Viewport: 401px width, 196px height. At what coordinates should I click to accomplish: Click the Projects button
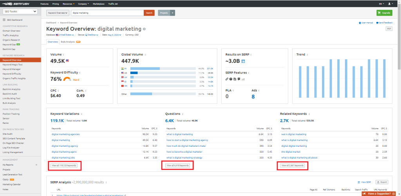click(x=164, y=13)
